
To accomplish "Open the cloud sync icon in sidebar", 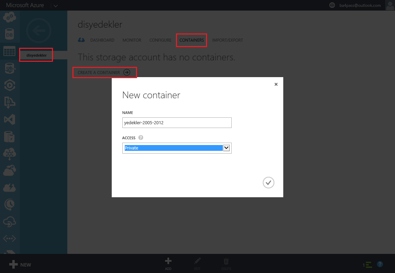I will tap(10, 222).
